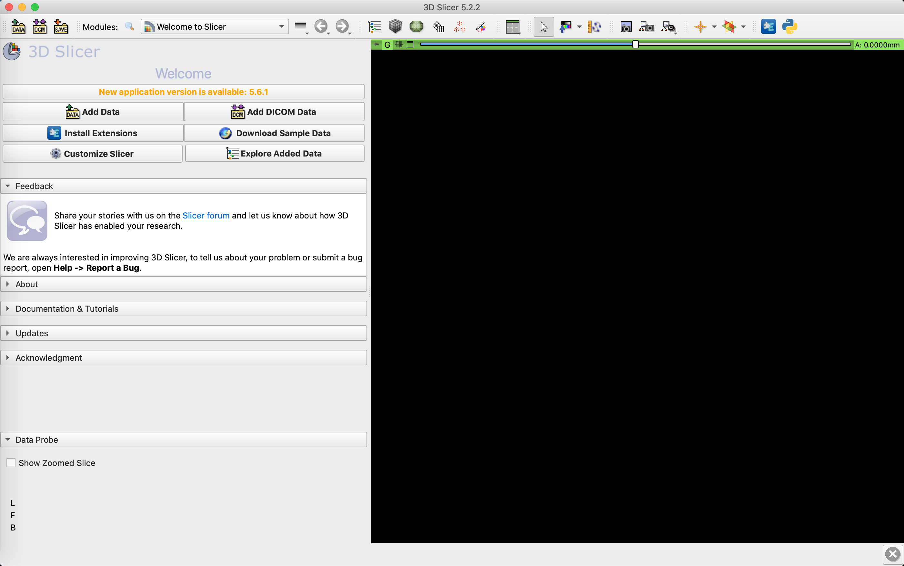The image size is (904, 566).
Task: Switch to the Volumes module cube icon
Action: (395, 26)
